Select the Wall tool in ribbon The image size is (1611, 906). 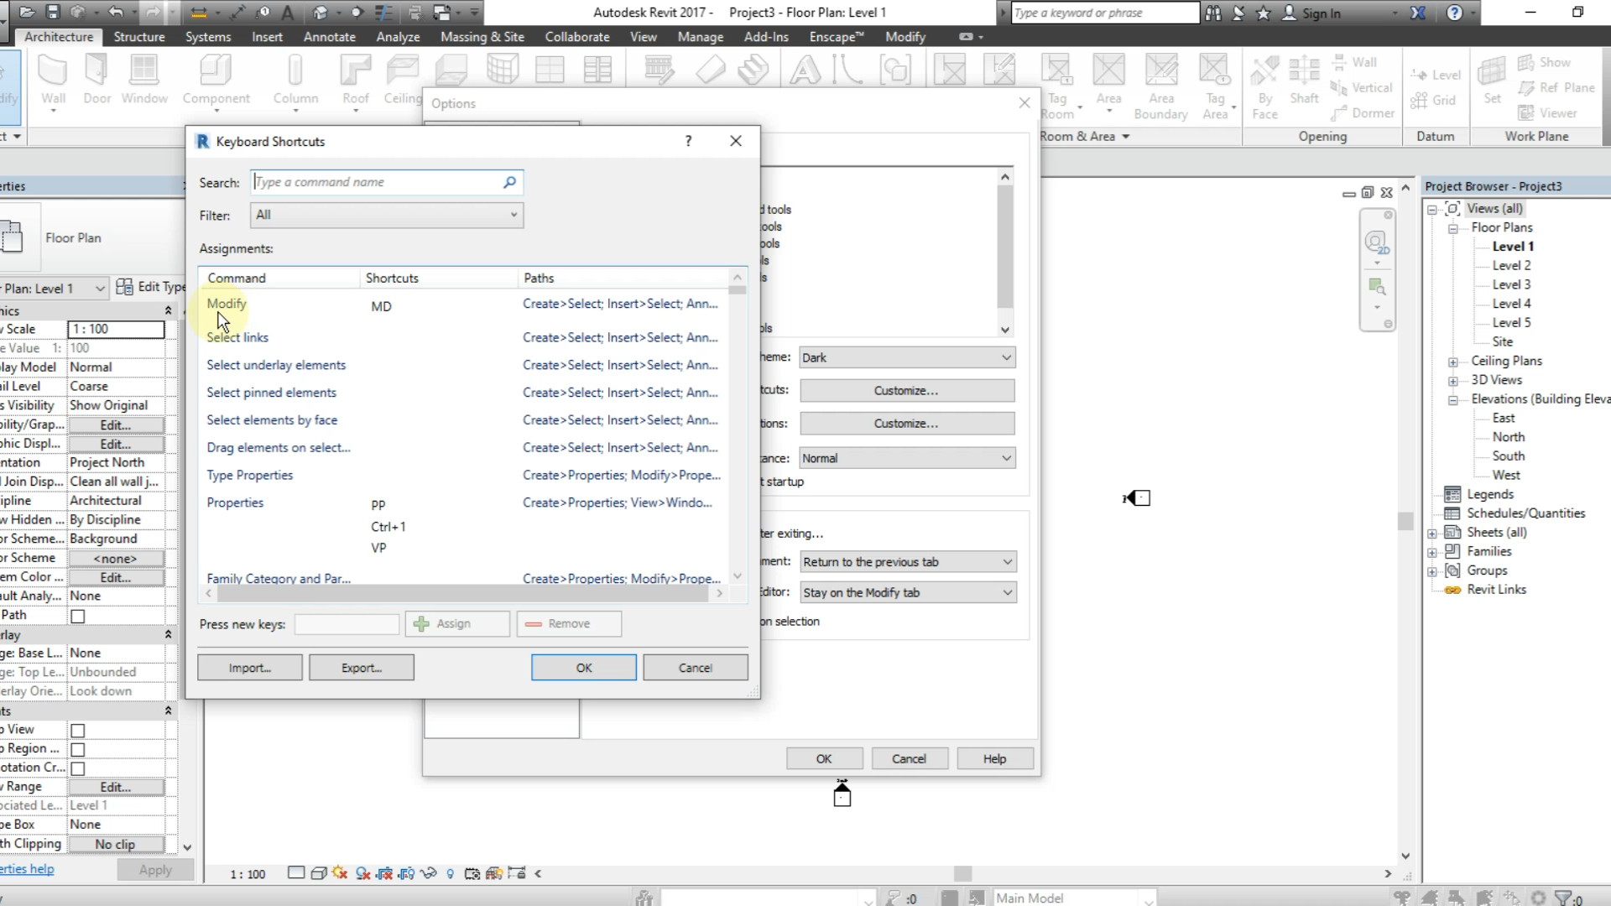point(53,81)
